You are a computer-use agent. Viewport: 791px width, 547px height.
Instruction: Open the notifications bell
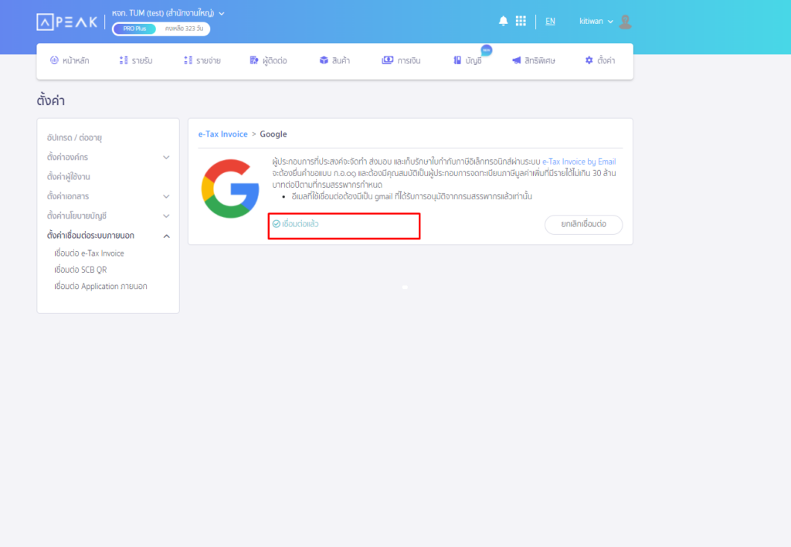click(x=503, y=21)
